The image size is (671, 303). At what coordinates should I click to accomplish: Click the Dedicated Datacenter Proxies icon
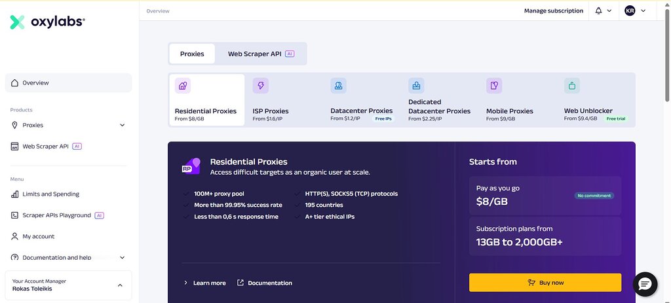click(x=416, y=86)
